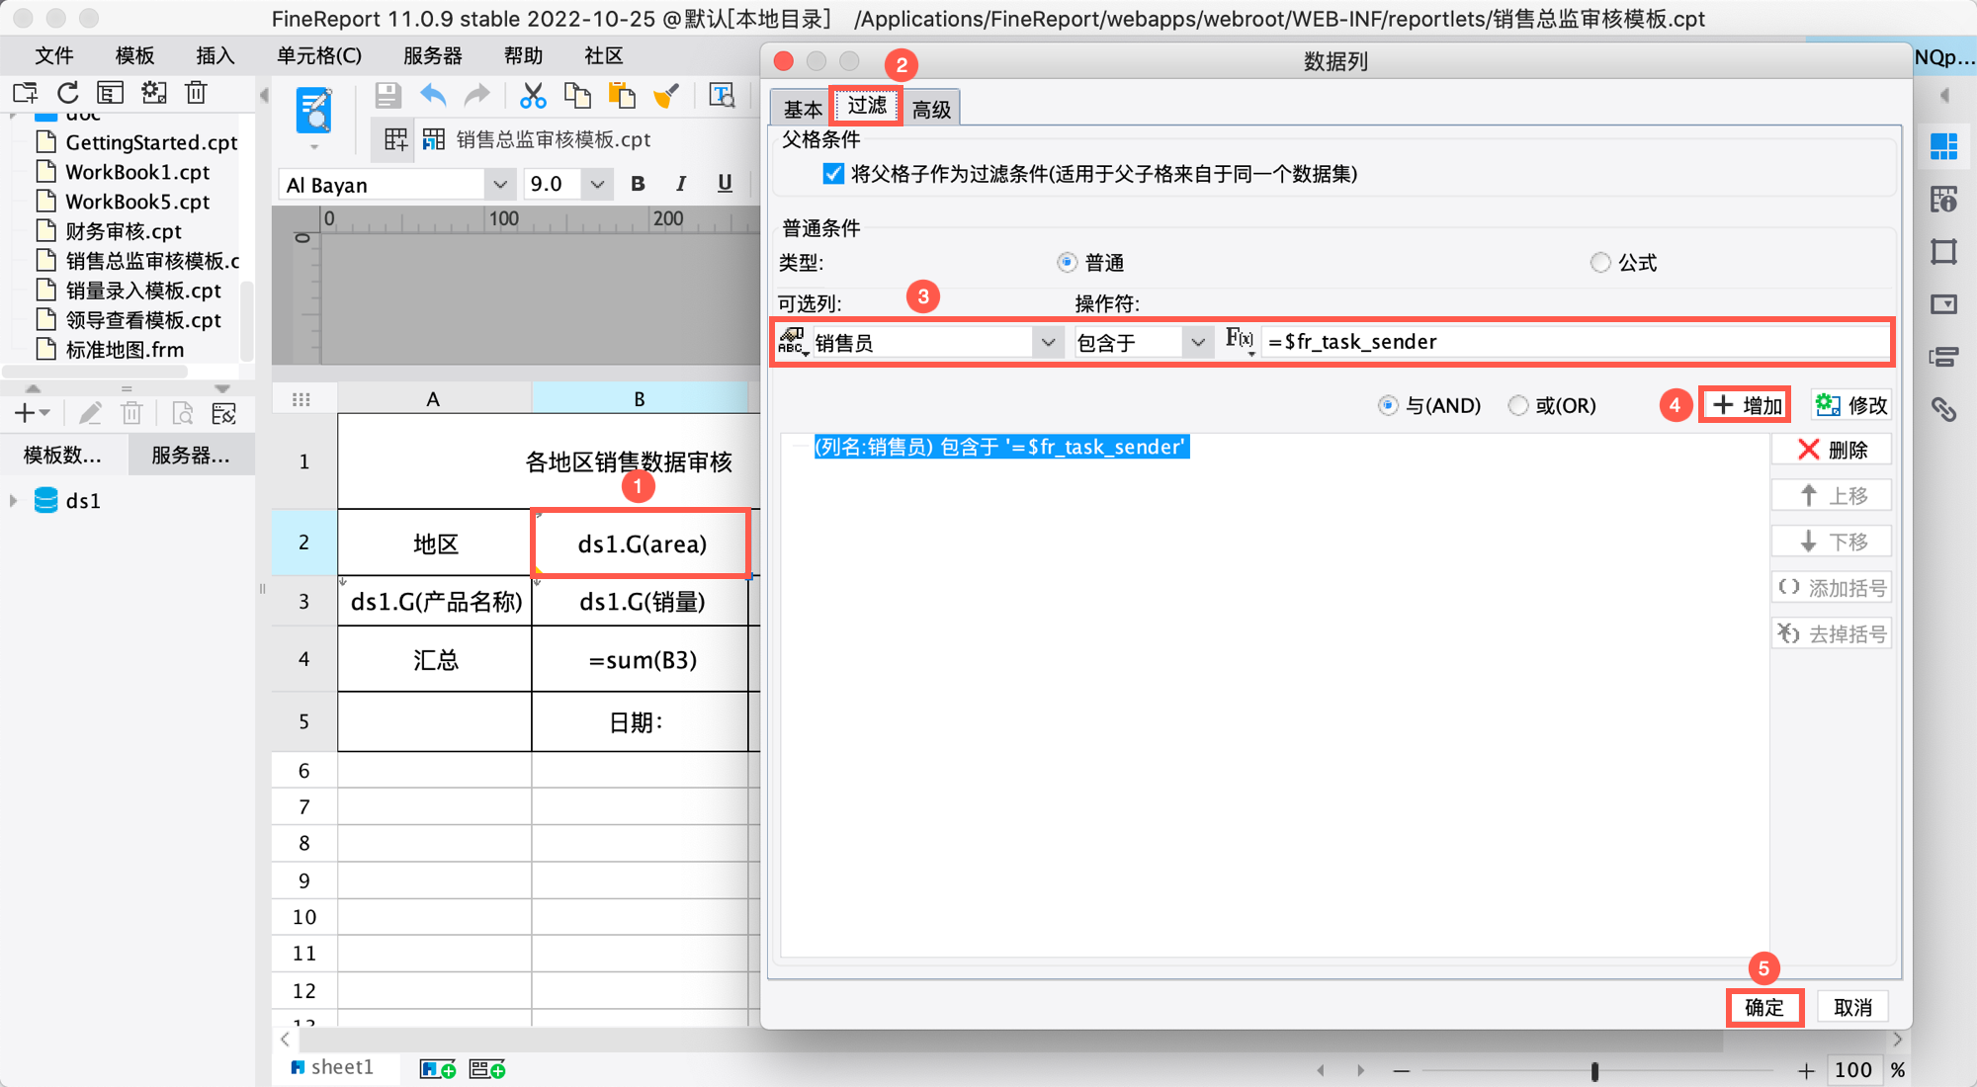This screenshot has width=1977, height=1087.
Task: Click the undo arrow icon
Action: click(433, 96)
